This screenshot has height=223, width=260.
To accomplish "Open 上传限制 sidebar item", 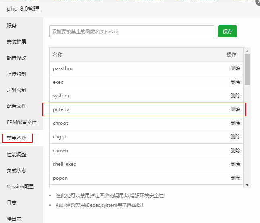I will [x=17, y=74].
